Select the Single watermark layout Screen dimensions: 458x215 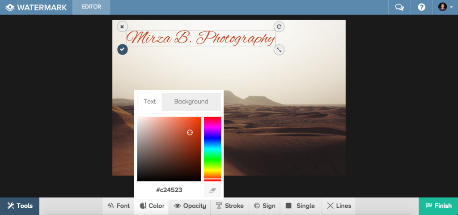tap(301, 206)
